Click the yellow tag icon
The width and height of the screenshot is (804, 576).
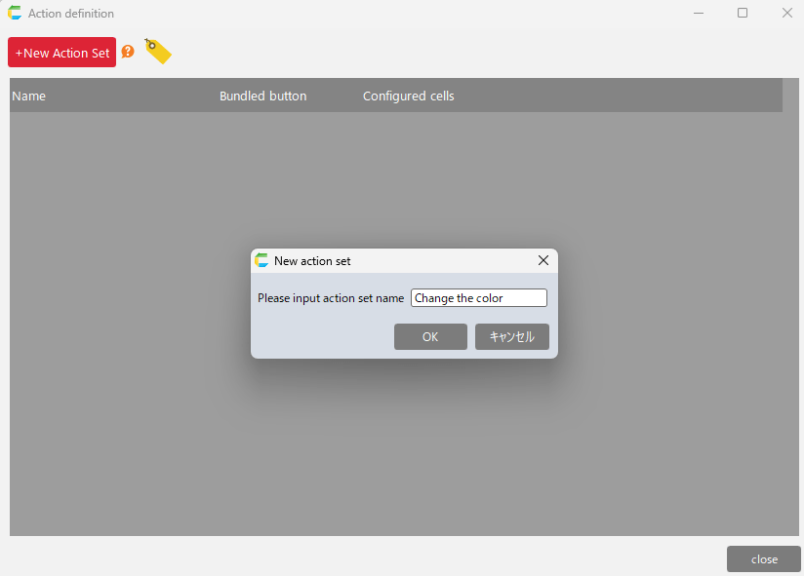pyautogui.click(x=157, y=51)
